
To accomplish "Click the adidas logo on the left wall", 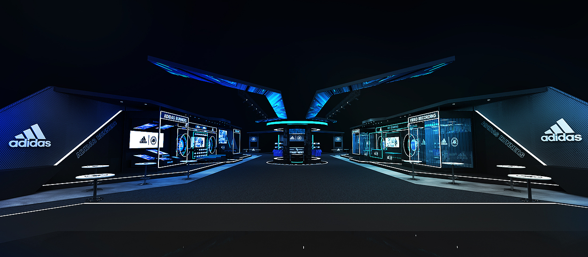I will coord(30,136).
